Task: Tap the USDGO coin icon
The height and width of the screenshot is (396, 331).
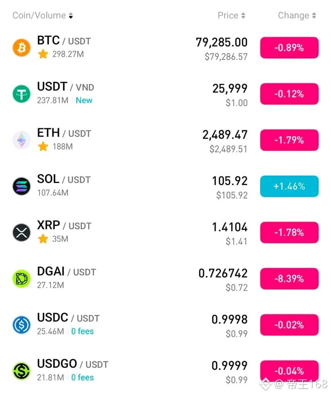Action: click(22, 371)
